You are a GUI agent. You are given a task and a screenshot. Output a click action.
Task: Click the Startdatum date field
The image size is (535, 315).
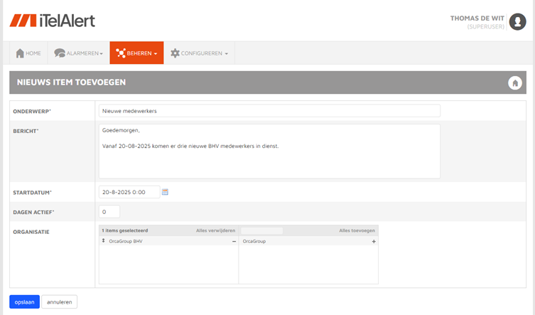point(129,192)
